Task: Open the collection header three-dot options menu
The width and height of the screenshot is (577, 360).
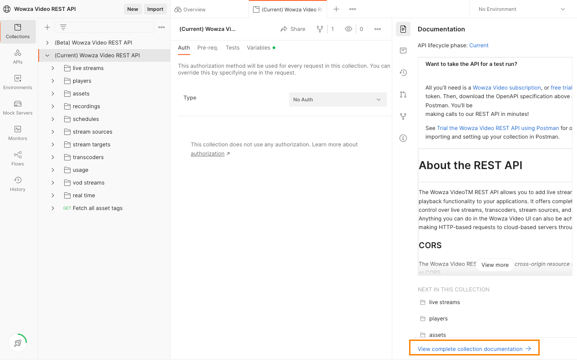Action: point(378,29)
